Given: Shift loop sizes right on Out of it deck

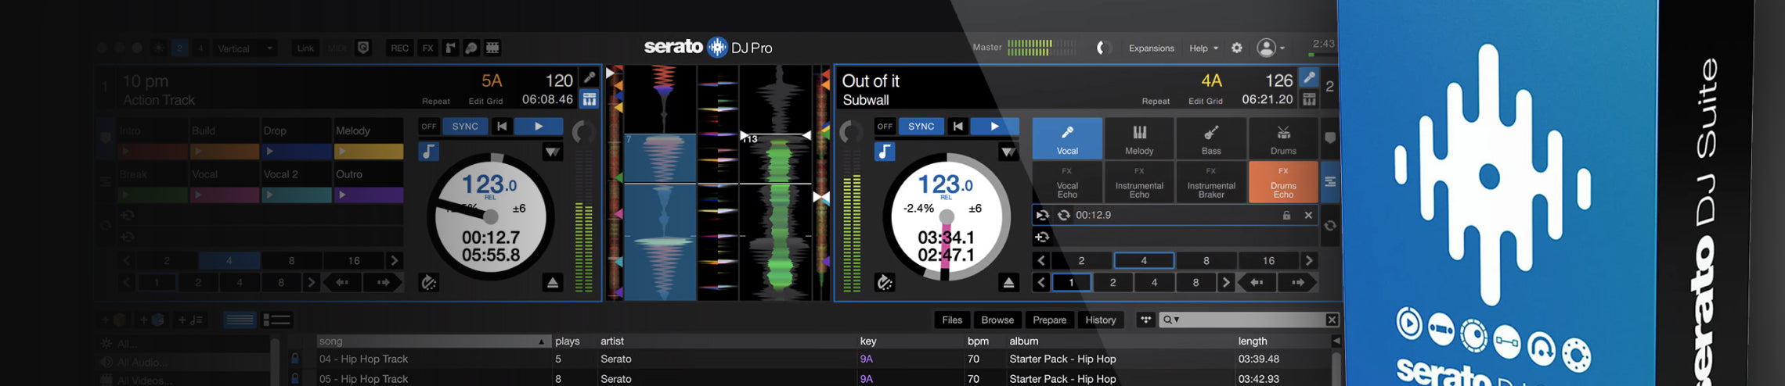Looking at the screenshot, I should pyautogui.click(x=1309, y=260).
